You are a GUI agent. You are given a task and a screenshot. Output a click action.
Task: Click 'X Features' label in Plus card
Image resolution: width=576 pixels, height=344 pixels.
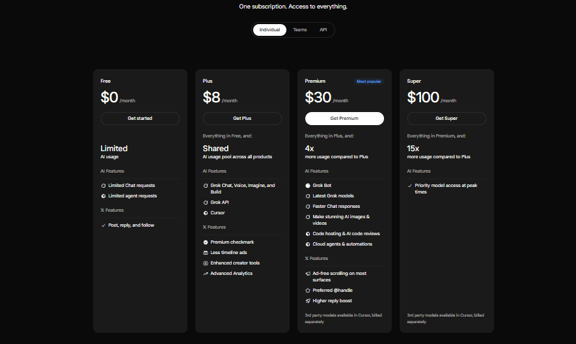tap(214, 227)
